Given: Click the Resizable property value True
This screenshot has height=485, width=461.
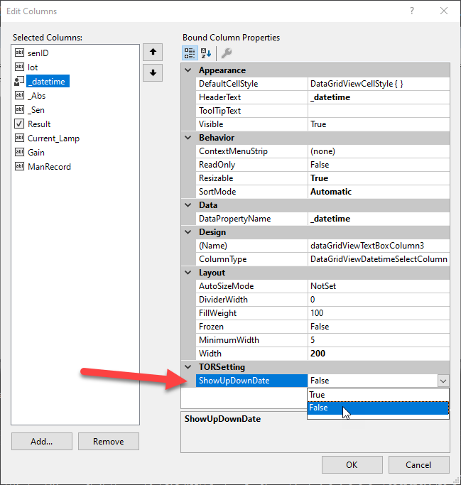Looking at the screenshot, I should (x=379, y=178).
